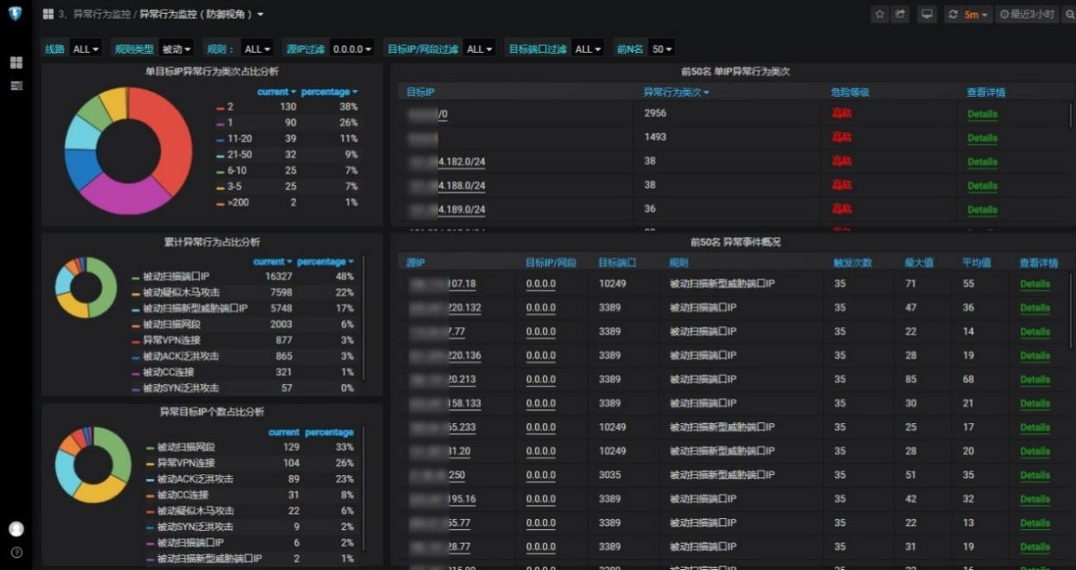The width and height of the screenshot is (1076, 570).
Task: Open the 最近3小时 time range picker
Action: pyautogui.click(x=1027, y=15)
